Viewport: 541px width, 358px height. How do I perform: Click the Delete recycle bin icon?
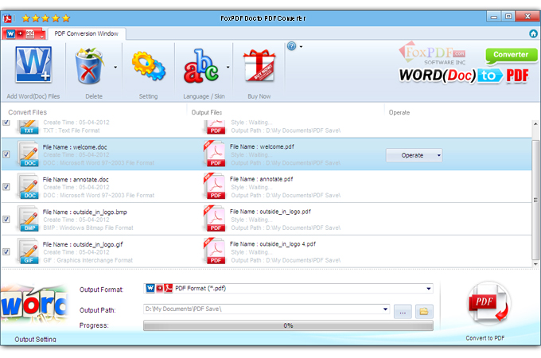pos(89,66)
